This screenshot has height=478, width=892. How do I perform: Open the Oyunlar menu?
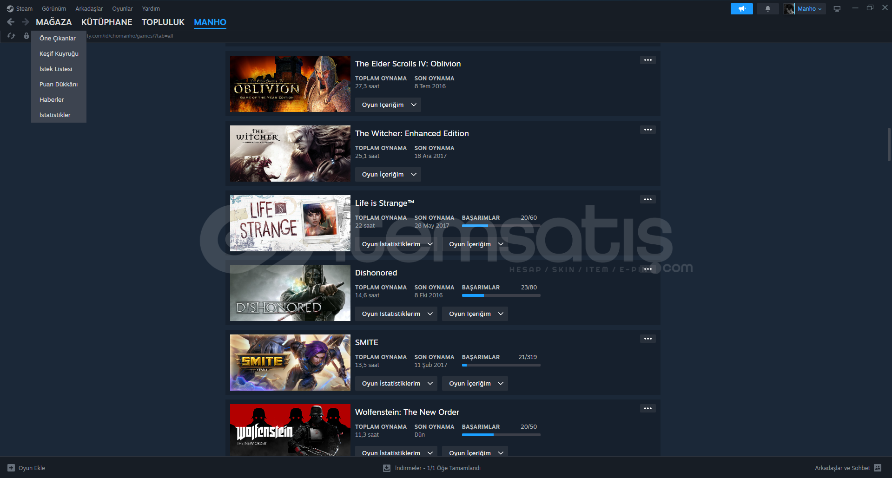[122, 8]
